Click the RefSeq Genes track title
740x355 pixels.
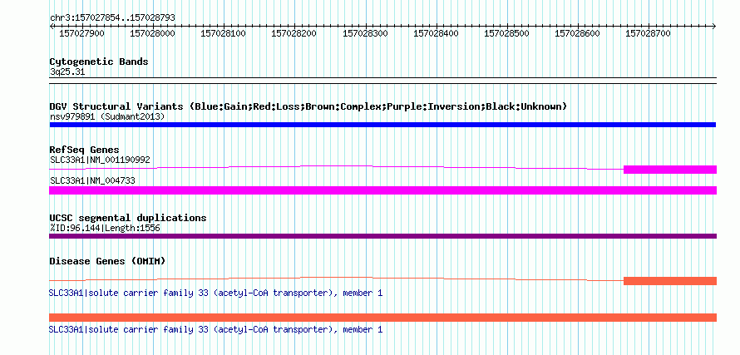coord(85,150)
